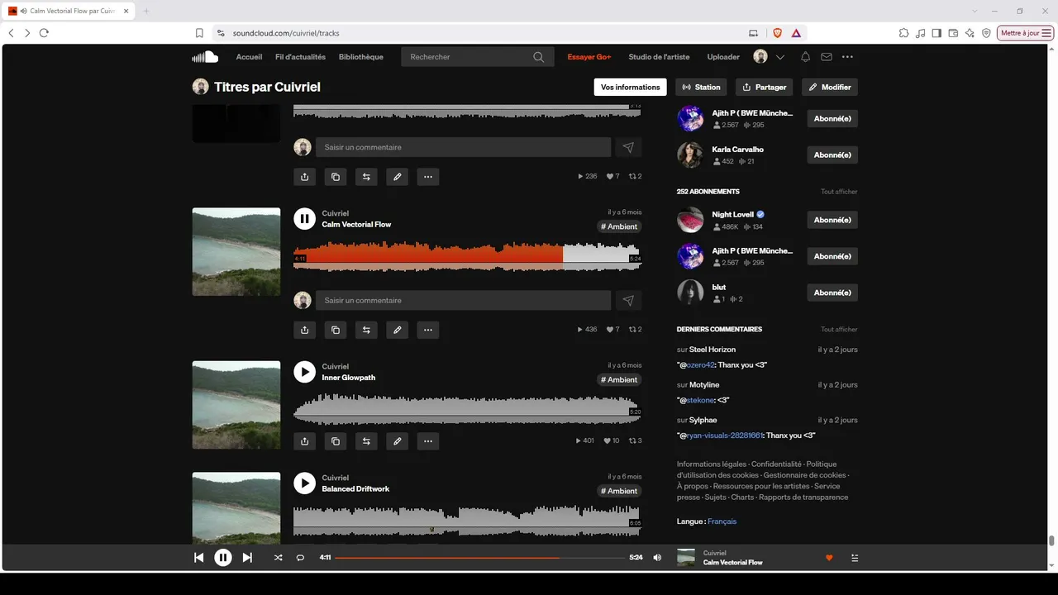Go to the SoundCloud logo home

pos(205,57)
